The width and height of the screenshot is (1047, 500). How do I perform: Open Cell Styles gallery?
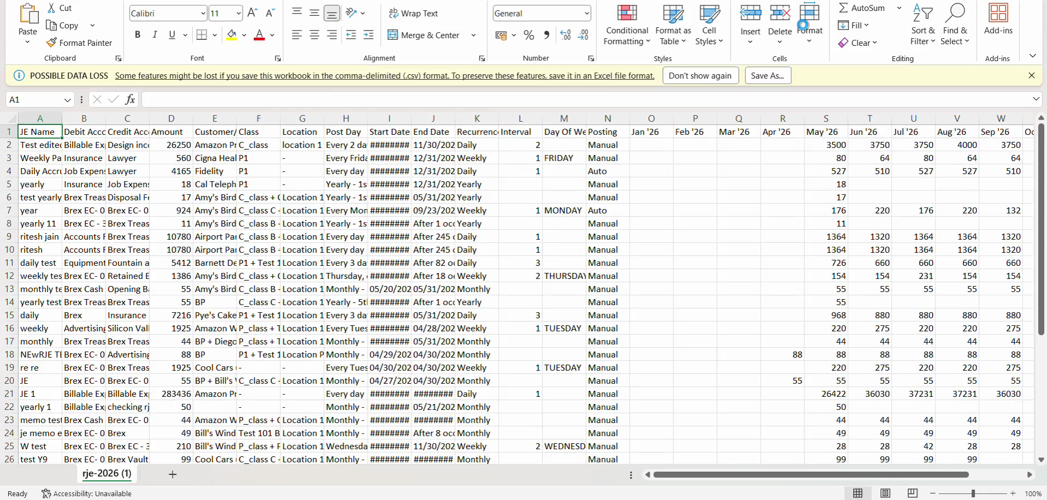coord(709,25)
